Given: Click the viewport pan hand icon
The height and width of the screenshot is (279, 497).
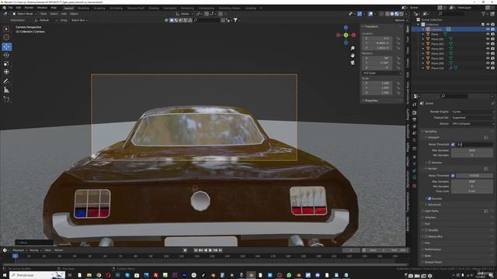Looking at the screenshot, I should (353, 55).
